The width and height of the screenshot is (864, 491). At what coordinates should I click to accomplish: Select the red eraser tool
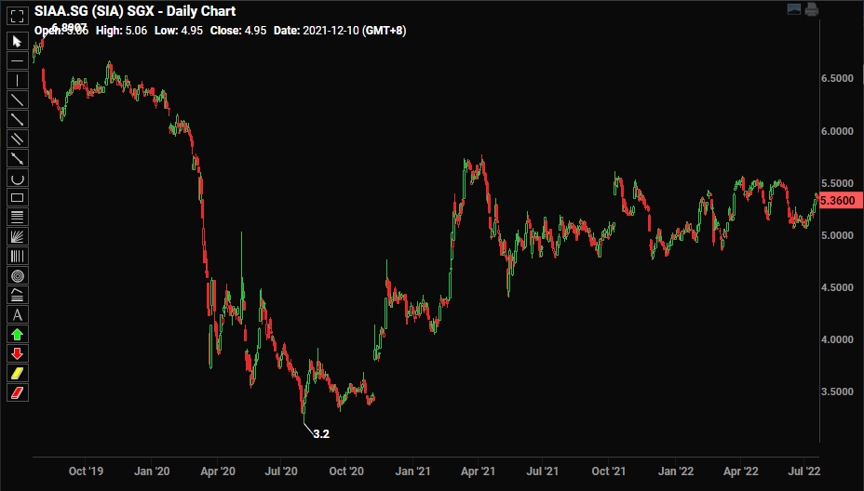click(x=17, y=393)
